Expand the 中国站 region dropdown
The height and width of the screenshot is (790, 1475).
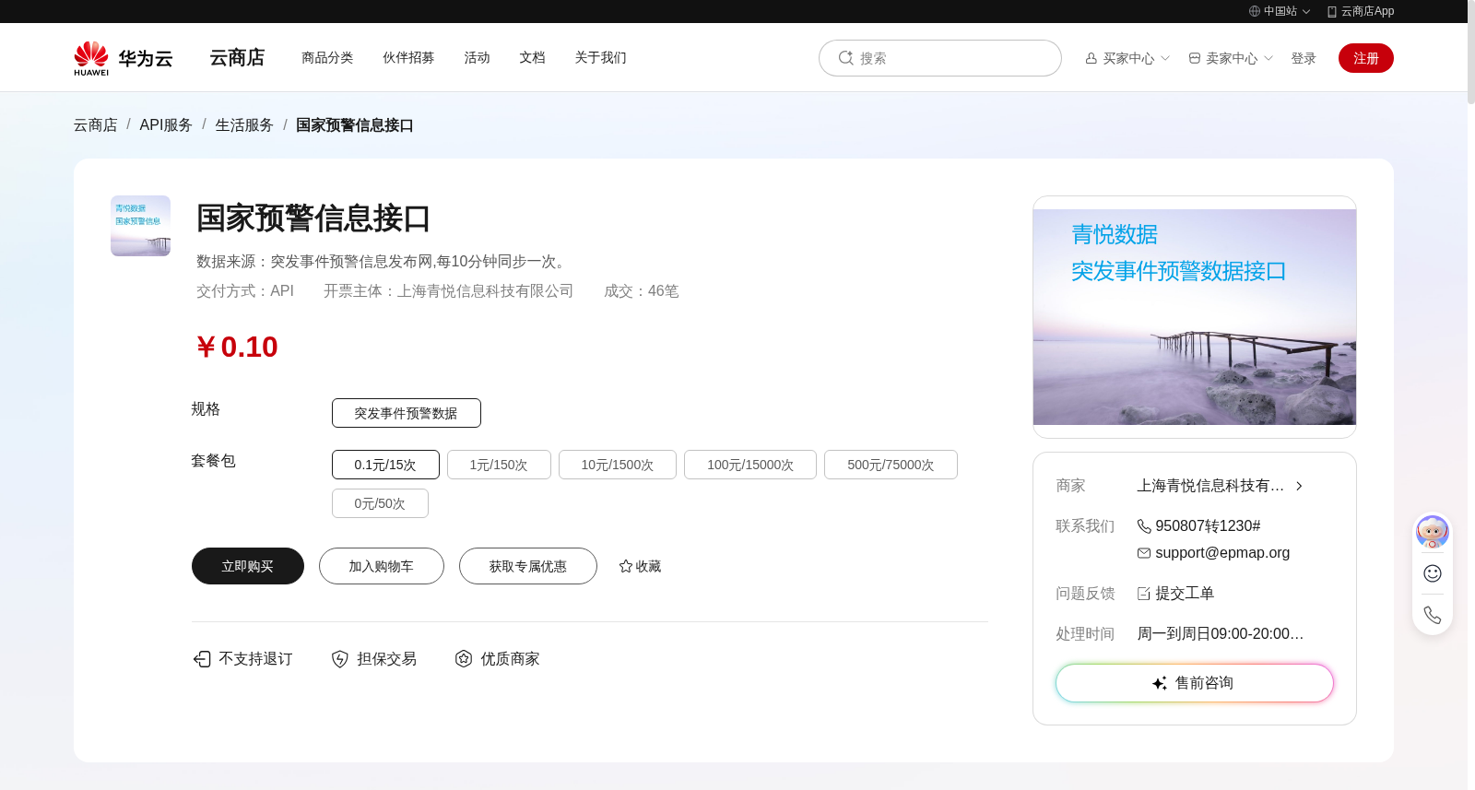pyautogui.click(x=1306, y=12)
